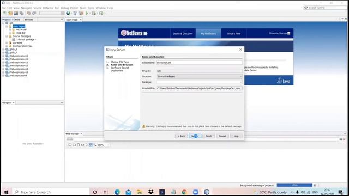Click the desktop size icon in Web Browser toolbar
Screen dimensions: 349x196
tap(70, 145)
